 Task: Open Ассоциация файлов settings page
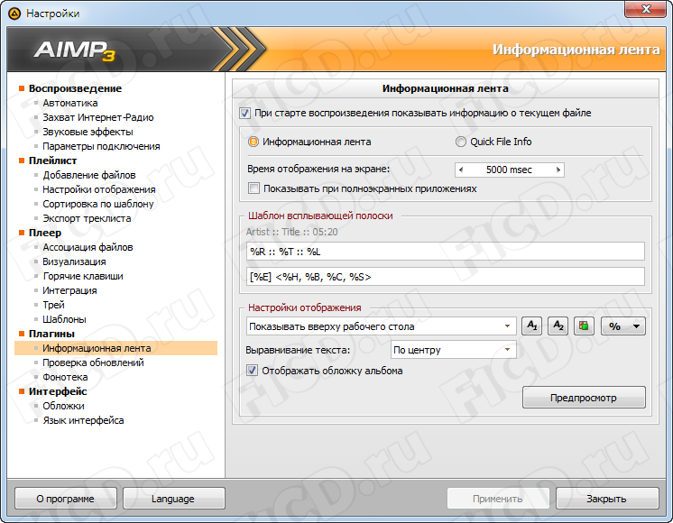(x=88, y=247)
